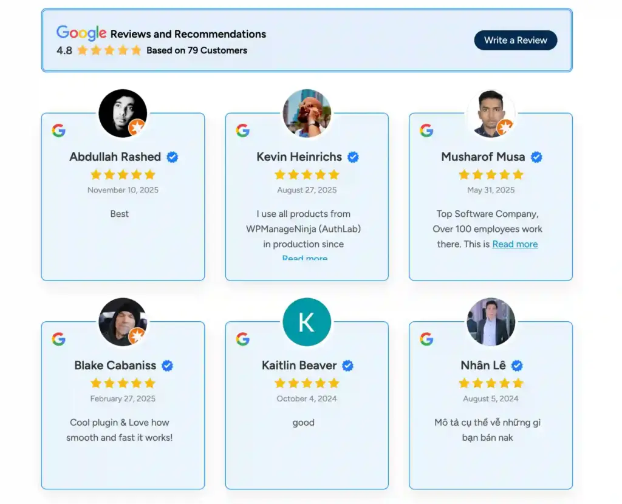This screenshot has height=504, width=622.
Task: Select Kaitlin Beaver's K avatar
Action: point(307,322)
